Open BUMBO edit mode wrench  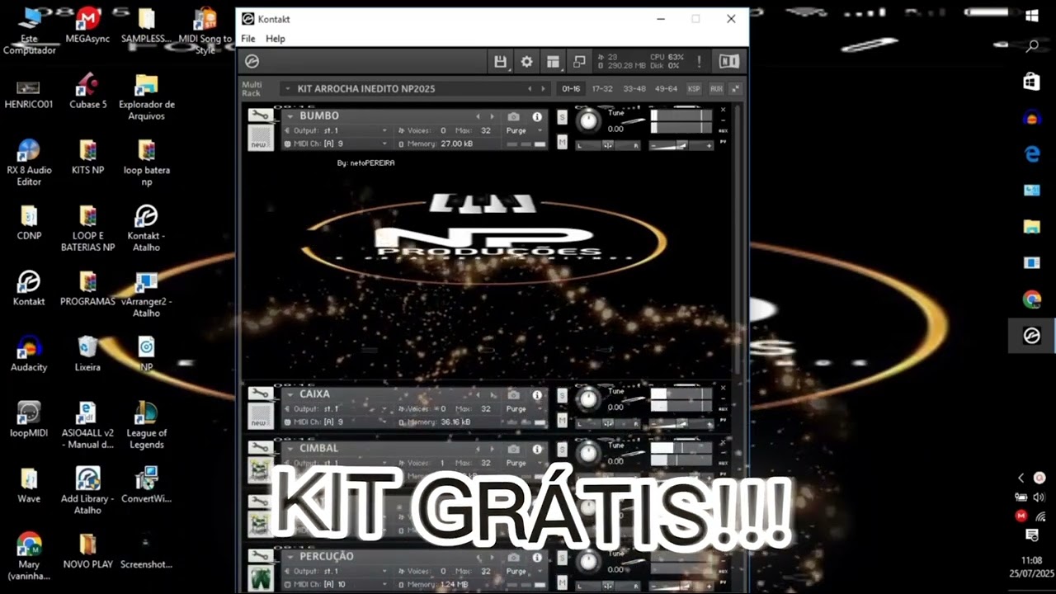click(x=260, y=115)
